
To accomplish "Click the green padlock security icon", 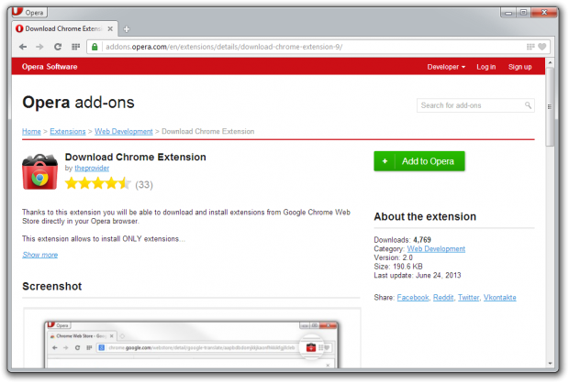I will pos(95,47).
